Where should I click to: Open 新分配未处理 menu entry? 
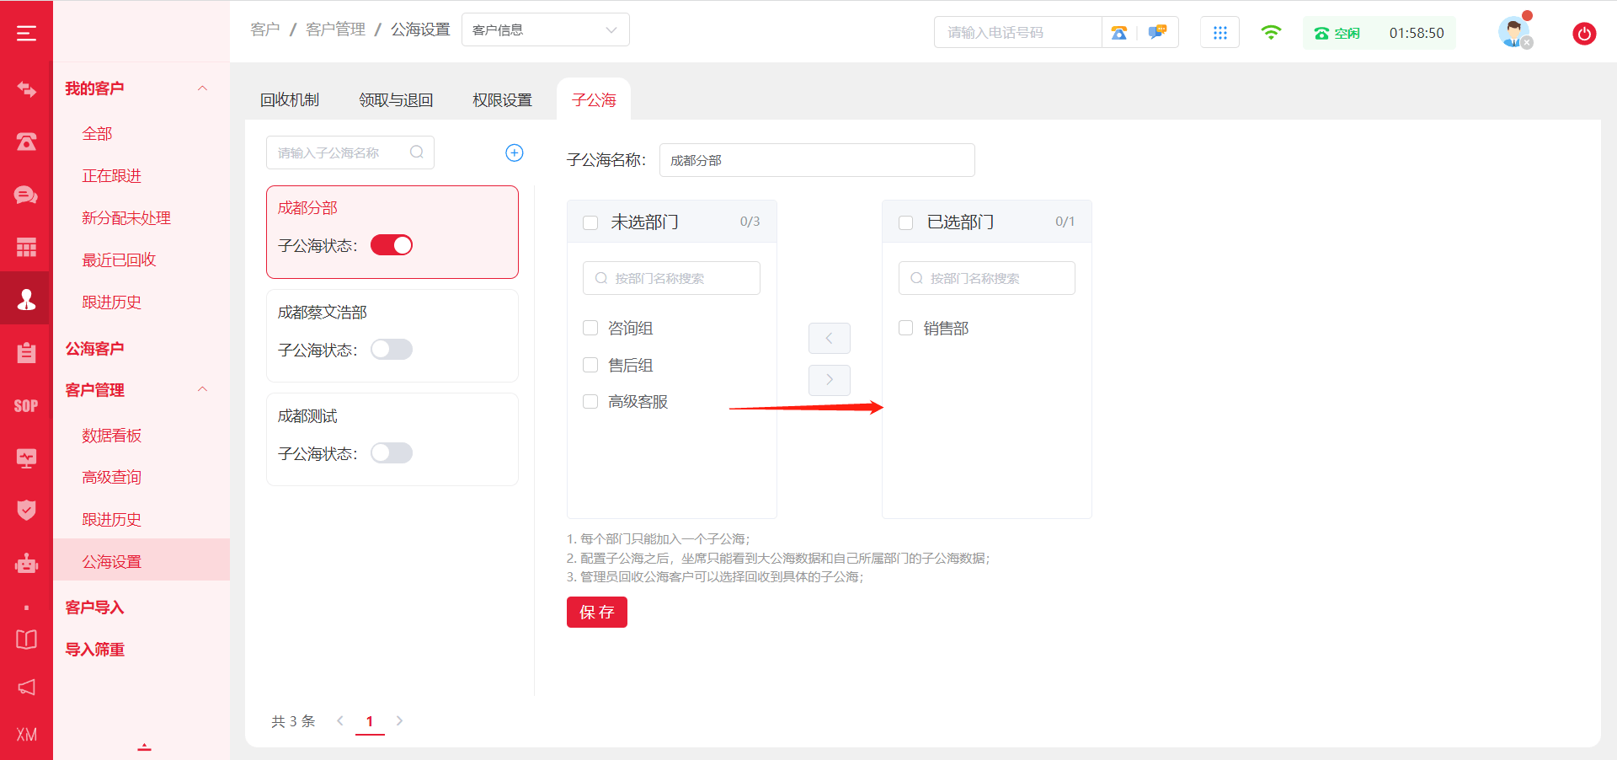click(x=126, y=217)
